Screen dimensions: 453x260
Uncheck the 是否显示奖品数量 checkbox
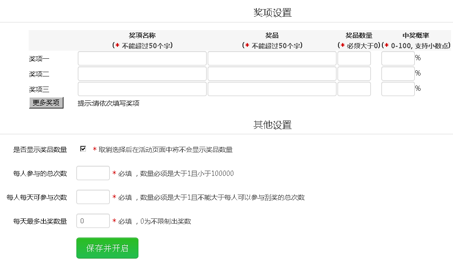click(83, 149)
